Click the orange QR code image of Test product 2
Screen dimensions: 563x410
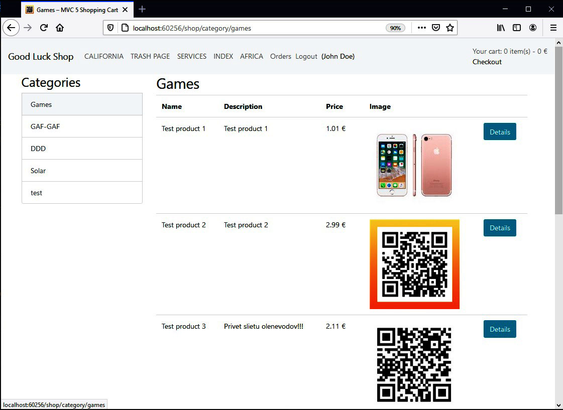[x=414, y=264]
